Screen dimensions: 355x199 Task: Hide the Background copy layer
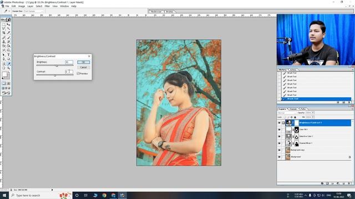click(279, 150)
